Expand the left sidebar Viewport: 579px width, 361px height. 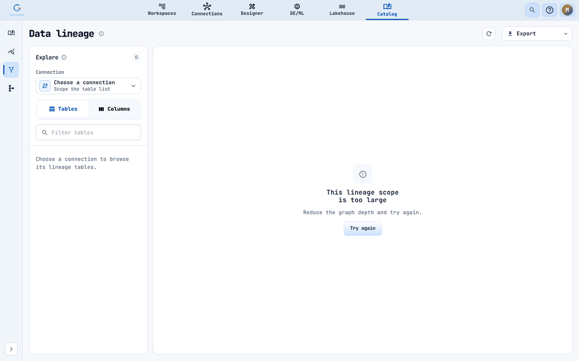coord(11,349)
